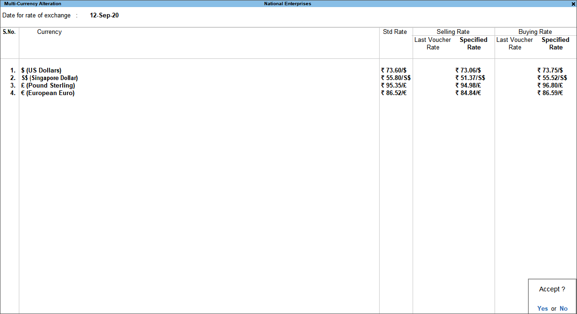This screenshot has height=314, width=577.
Task: Close the Multi-Currency Alteration window
Action: pyautogui.click(x=573, y=4)
